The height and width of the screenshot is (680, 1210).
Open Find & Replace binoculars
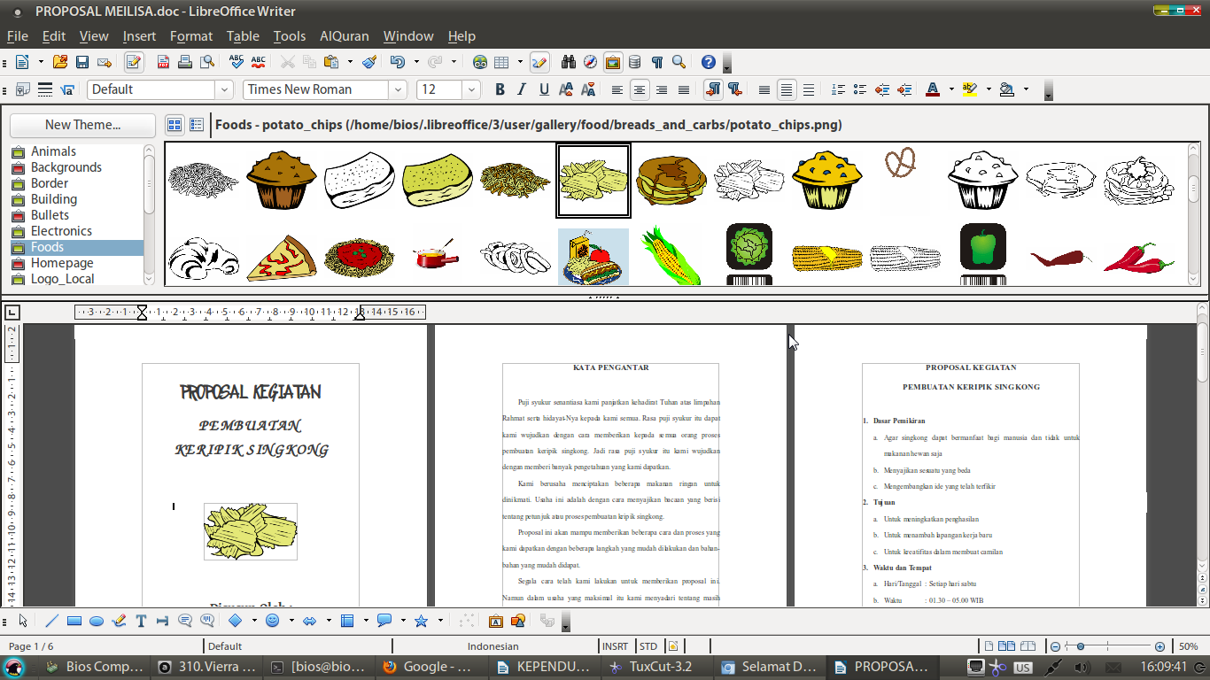coord(568,62)
